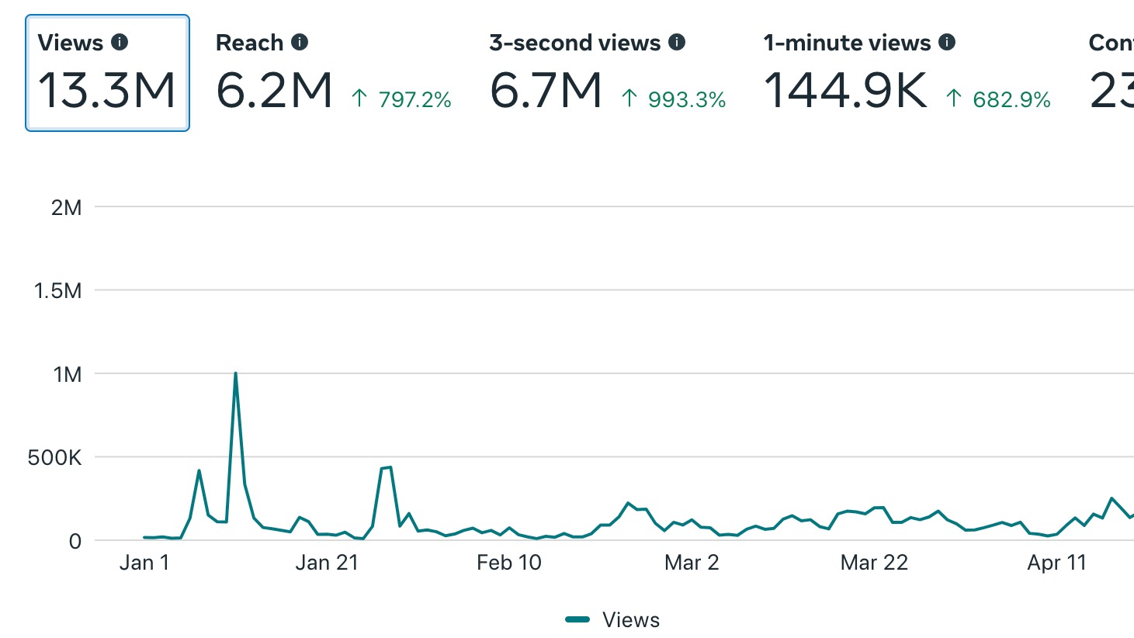Open info icon next to 1-minute views
Image resolution: width=1134 pixels, height=638 pixels.
(947, 42)
